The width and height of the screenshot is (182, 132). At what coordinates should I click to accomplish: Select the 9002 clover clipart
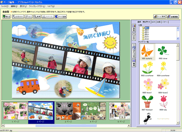point(163,52)
